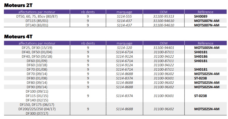Select the DT115 (85/01) engine cell

pyautogui.click(x=37, y=21)
